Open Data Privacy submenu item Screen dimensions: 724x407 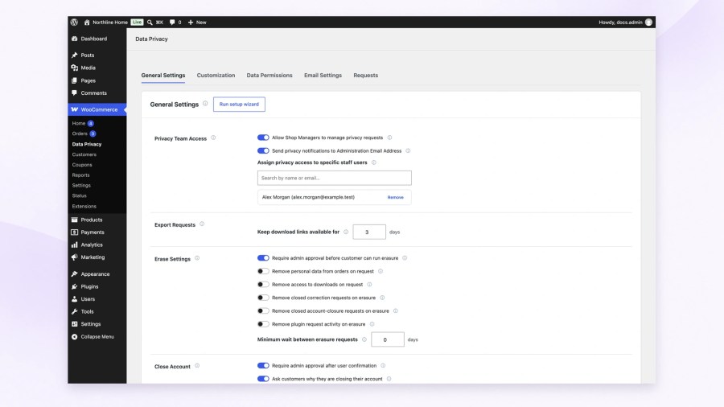[87, 144]
